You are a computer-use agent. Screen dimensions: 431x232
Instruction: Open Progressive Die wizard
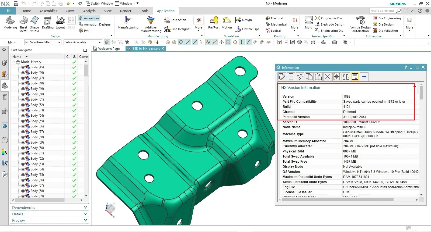click(x=329, y=18)
